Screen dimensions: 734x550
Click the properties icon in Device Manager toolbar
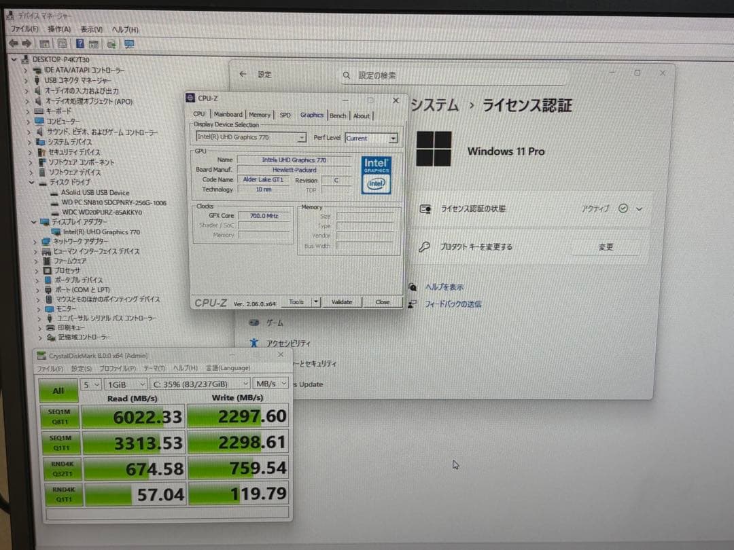click(x=61, y=43)
